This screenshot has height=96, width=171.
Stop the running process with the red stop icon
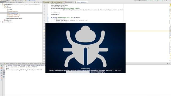(x=1, y=68)
